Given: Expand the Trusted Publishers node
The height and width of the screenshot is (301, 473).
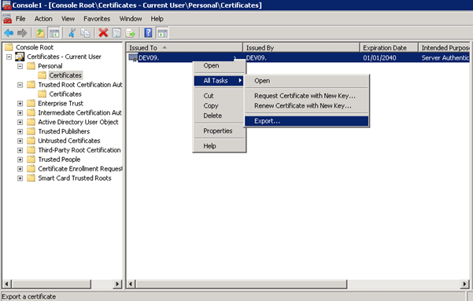Looking at the screenshot, I should [x=20, y=131].
